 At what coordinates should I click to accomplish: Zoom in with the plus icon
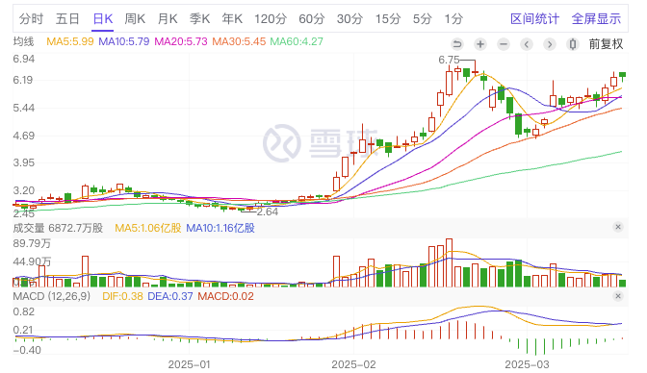click(x=479, y=44)
